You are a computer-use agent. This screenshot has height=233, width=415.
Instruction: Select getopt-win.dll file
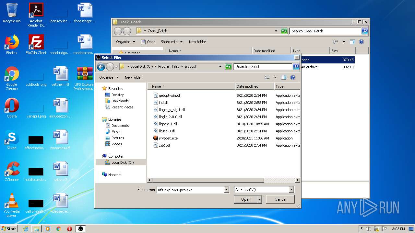tap(167, 95)
